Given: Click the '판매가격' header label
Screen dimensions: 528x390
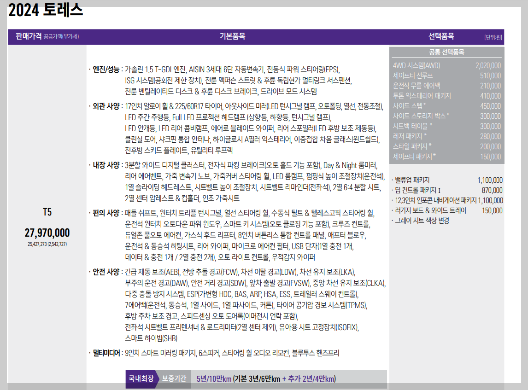Looking at the screenshot, I should (x=29, y=36).
